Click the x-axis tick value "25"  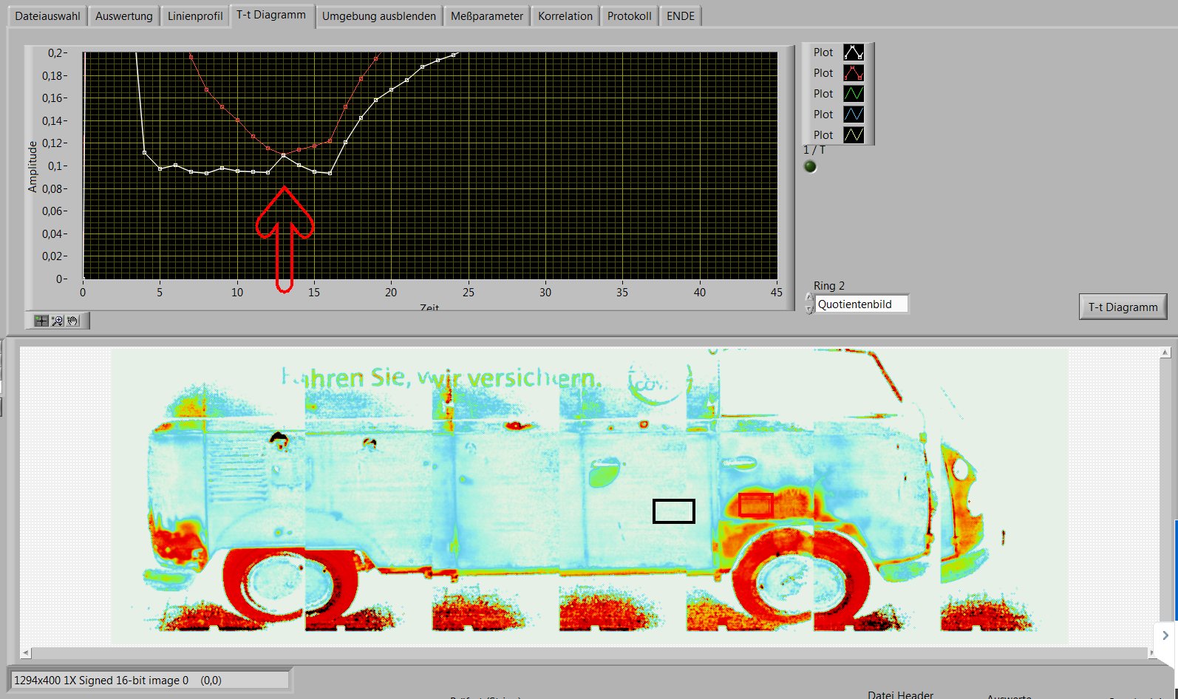(469, 293)
